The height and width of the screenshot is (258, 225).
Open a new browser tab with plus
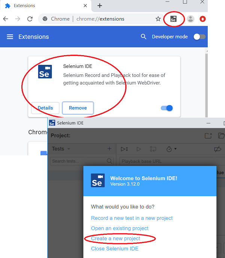coord(100,6)
